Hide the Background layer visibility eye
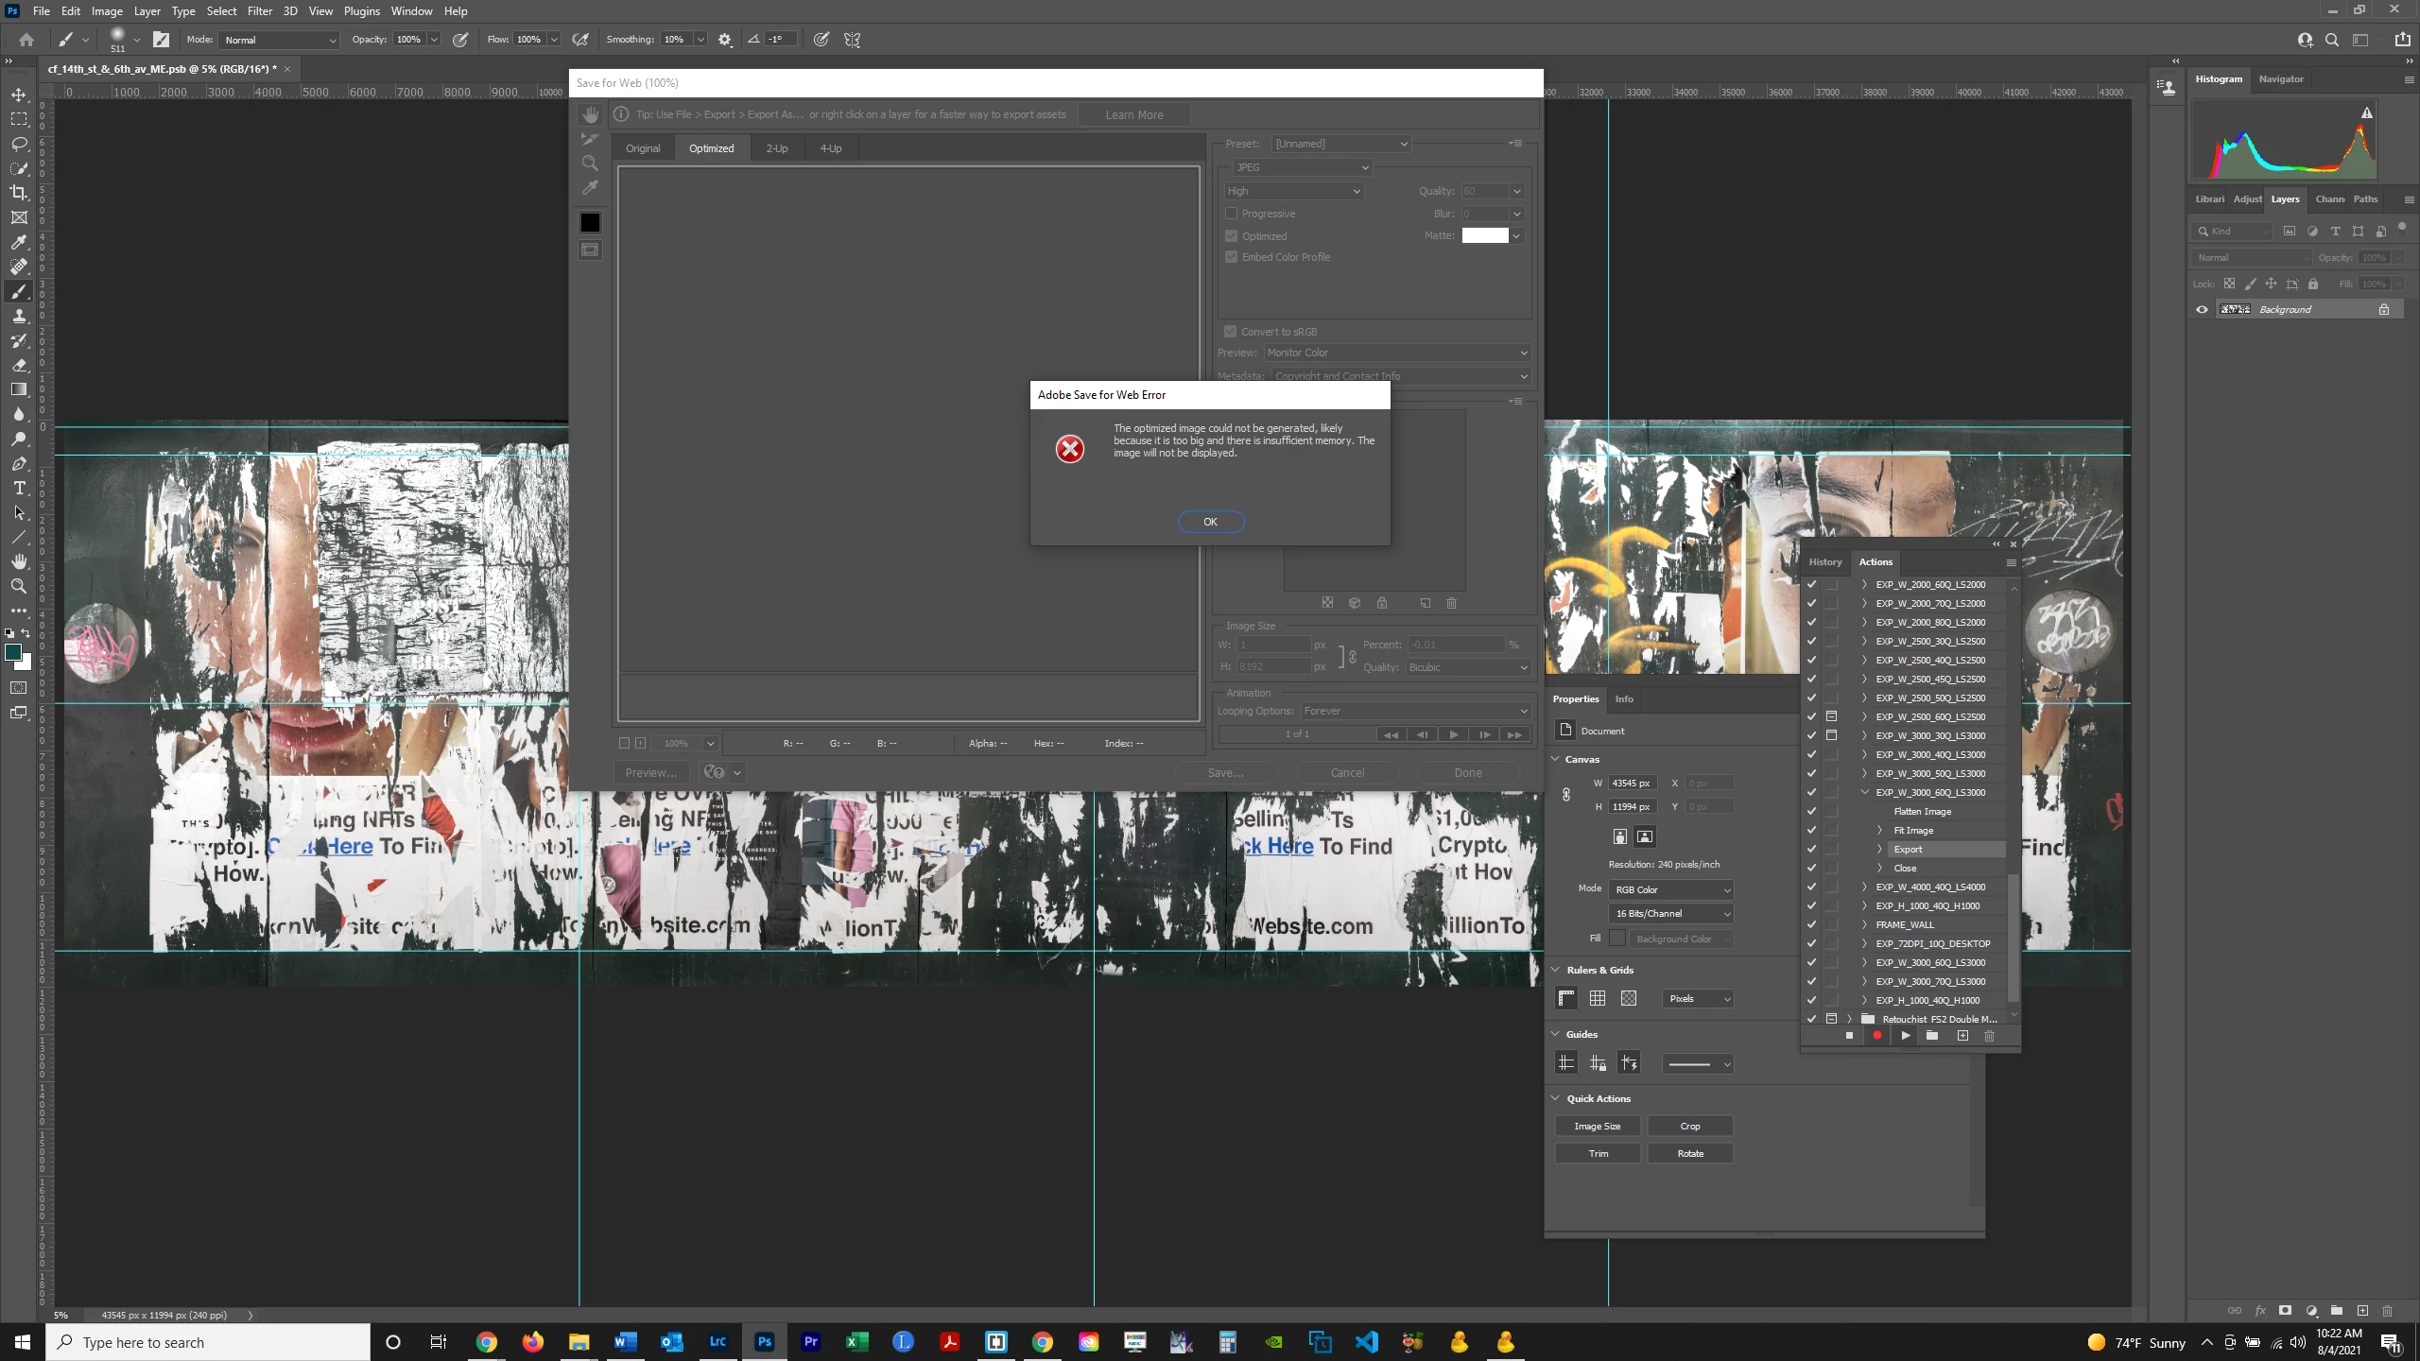The image size is (2420, 1361). coord(2202,309)
